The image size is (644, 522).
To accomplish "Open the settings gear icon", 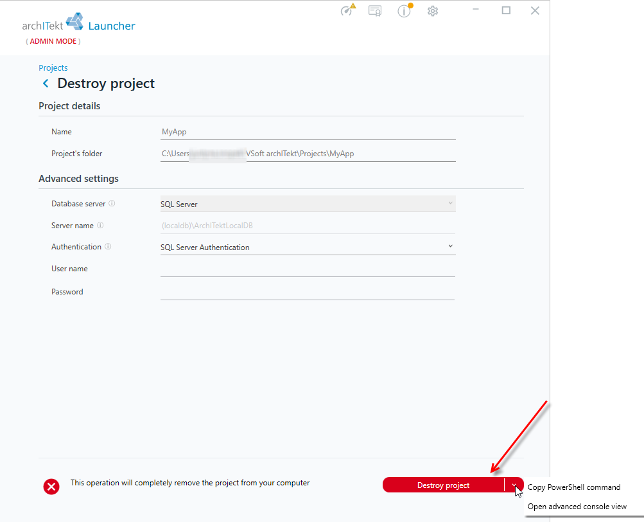I will (433, 11).
